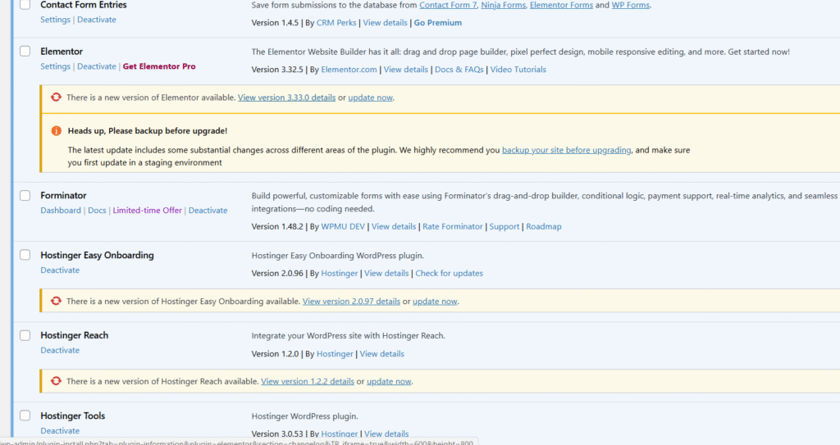Viewport: 840px width, 445px height.
Task: Click Get Elementor Pro link
Action: pos(159,67)
